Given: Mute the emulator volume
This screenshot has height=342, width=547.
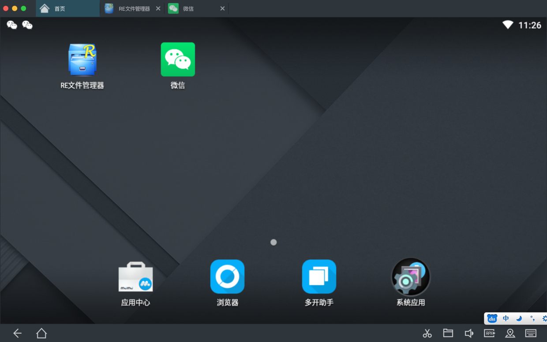Looking at the screenshot, I should click(469, 333).
